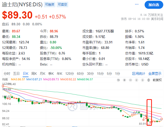The height and width of the screenshot is (127, 164).
Task: Select the 日K chart tab
Action: pos(26,74)
